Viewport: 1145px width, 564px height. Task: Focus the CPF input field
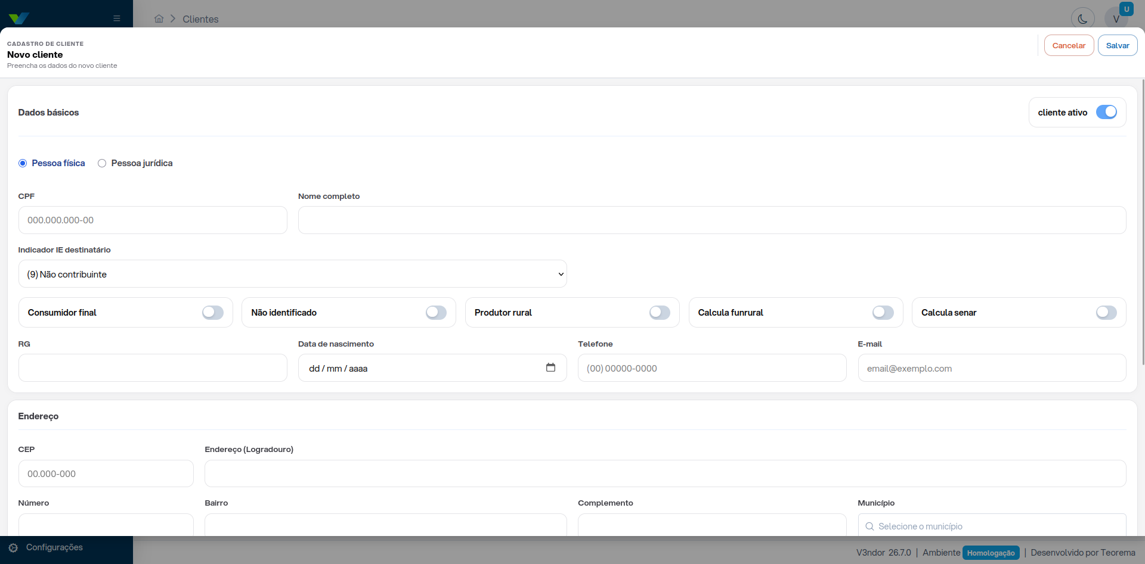click(153, 220)
